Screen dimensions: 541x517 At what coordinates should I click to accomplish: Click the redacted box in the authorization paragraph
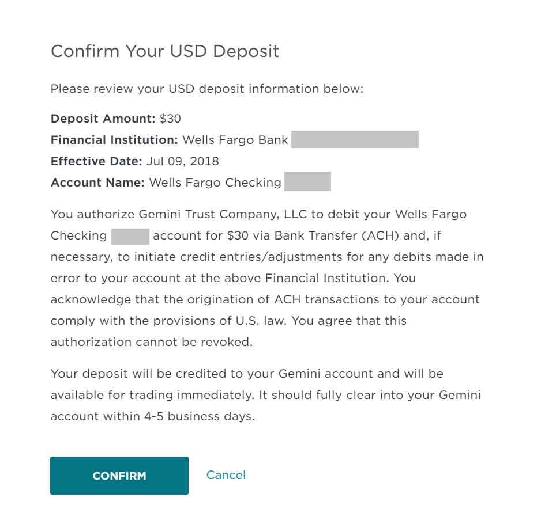[x=130, y=236]
